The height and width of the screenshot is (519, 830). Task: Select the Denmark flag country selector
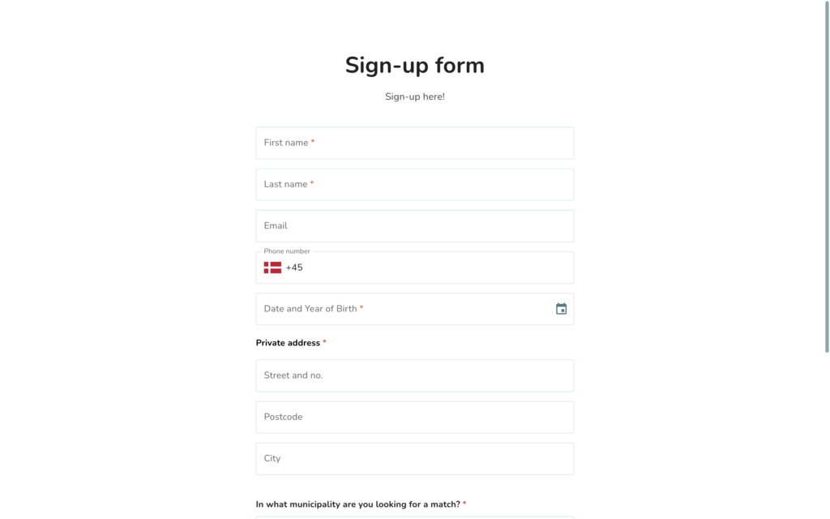(x=272, y=268)
